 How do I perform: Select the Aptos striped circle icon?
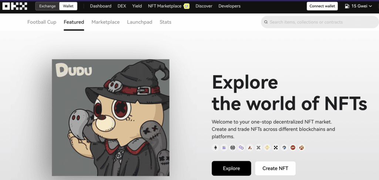pyautogui.click(x=232, y=148)
